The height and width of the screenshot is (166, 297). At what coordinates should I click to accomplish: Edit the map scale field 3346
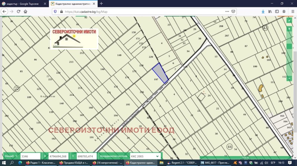30,156
